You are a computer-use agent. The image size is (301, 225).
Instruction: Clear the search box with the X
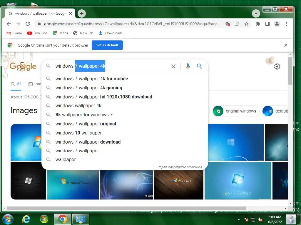point(173,66)
